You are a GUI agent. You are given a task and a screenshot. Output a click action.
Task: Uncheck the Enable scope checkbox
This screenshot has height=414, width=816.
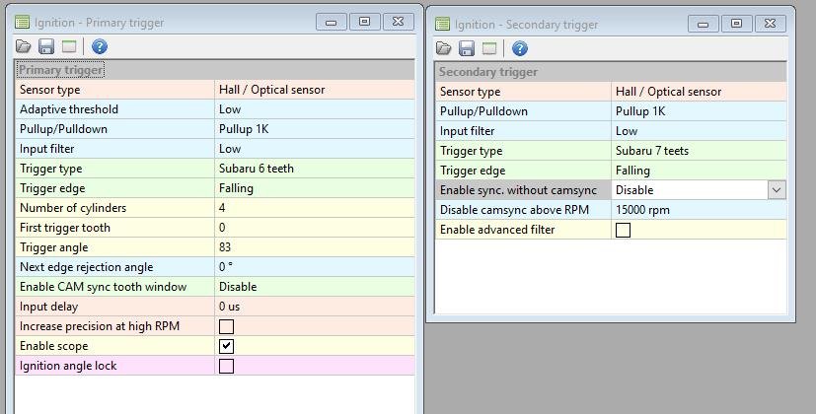coord(226,346)
